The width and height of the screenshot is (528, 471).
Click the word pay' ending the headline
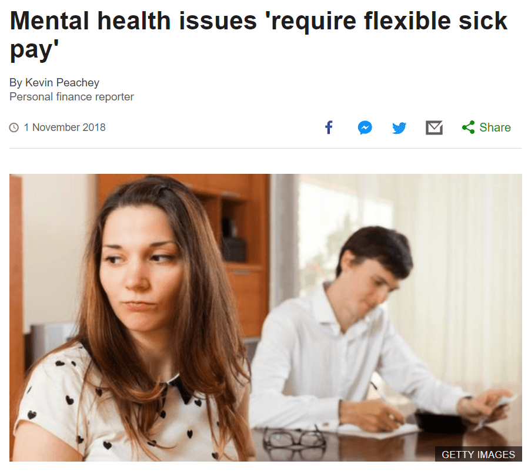point(34,51)
